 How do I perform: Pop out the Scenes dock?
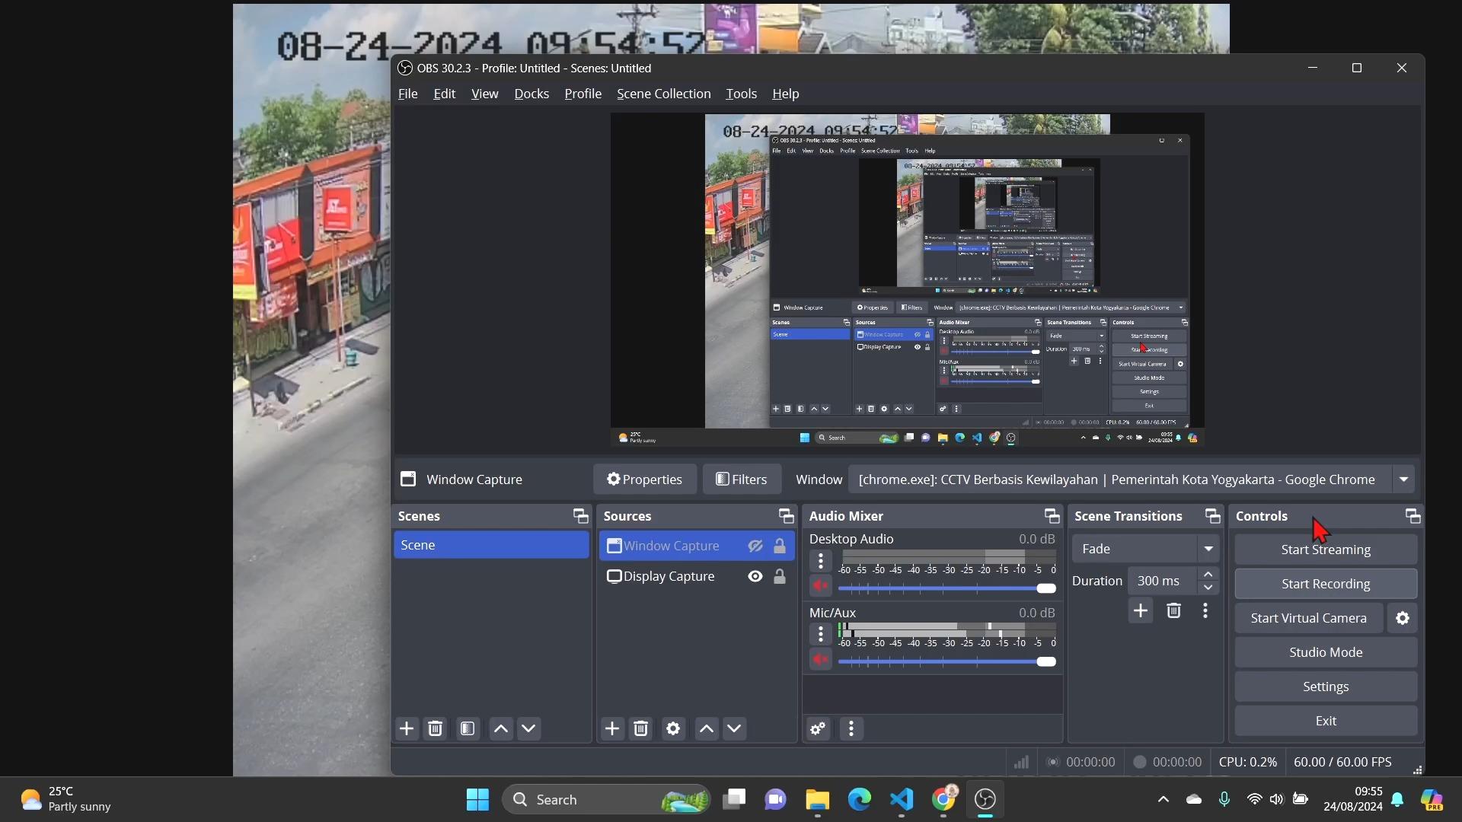pos(581,516)
